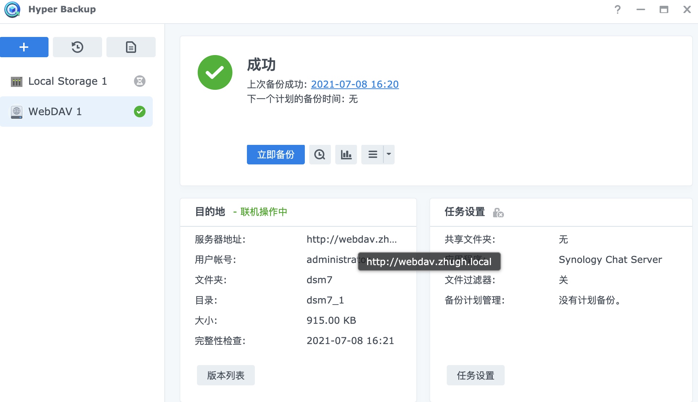Minimize the Hyper Backup window
The height and width of the screenshot is (402, 698).
[641, 9]
